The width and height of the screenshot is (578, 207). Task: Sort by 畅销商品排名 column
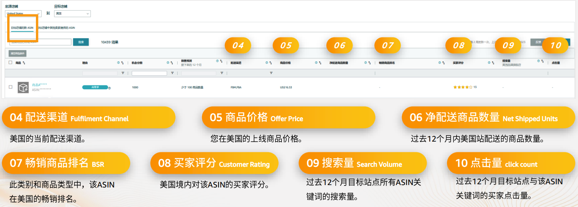tap(444, 63)
